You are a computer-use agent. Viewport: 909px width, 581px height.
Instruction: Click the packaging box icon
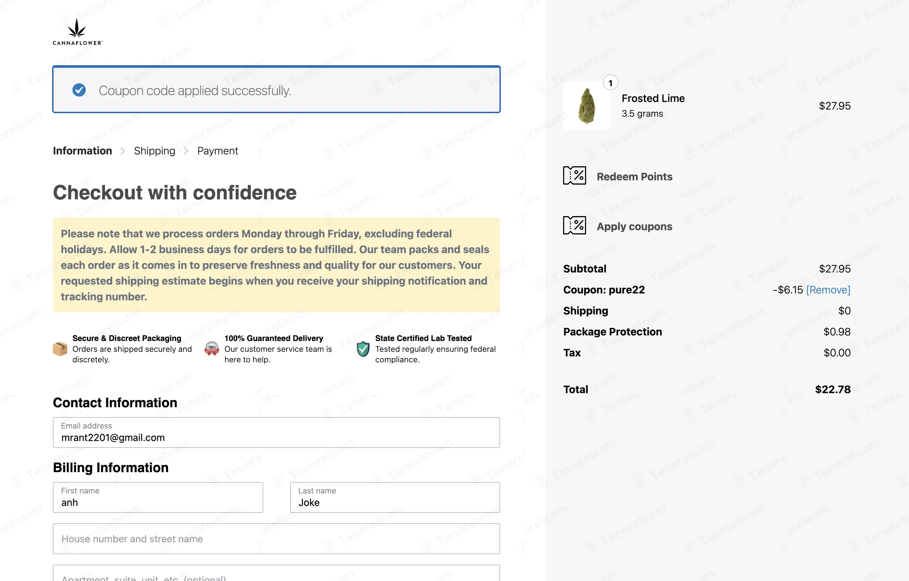60,349
